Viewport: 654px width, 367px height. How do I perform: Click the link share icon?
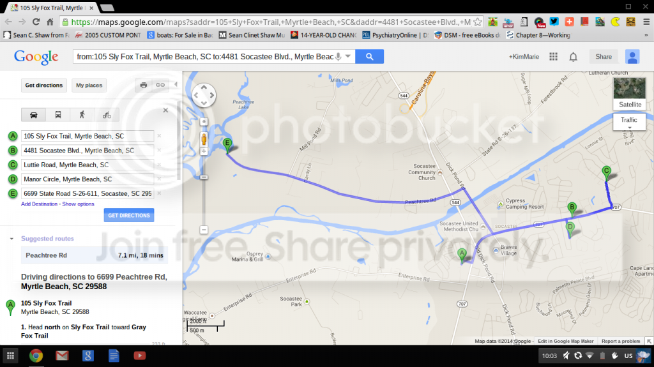pos(160,85)
